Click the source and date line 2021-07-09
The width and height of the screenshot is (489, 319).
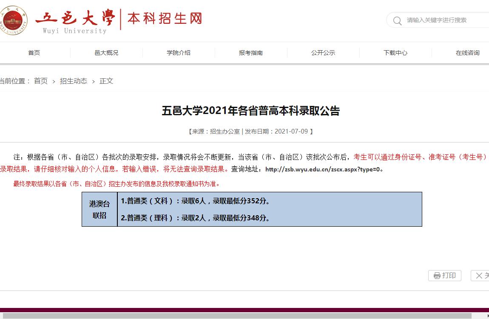point(251,131)
